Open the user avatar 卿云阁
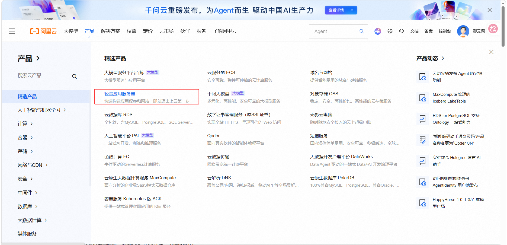Image resolution: width=507 pixels, height=245 pixels. 463,31
